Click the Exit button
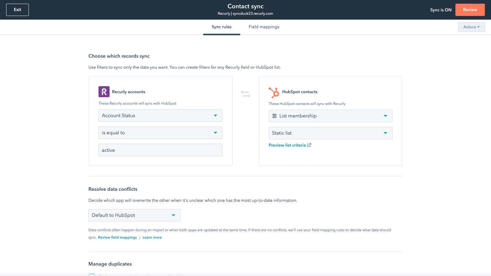The width and height of the screenshot is (491, 276). (17, 10)
